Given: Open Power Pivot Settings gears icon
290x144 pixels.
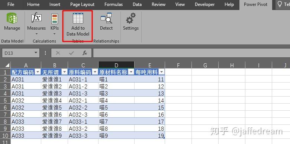Looking at the screenshot, I should [x=131, y=18].
